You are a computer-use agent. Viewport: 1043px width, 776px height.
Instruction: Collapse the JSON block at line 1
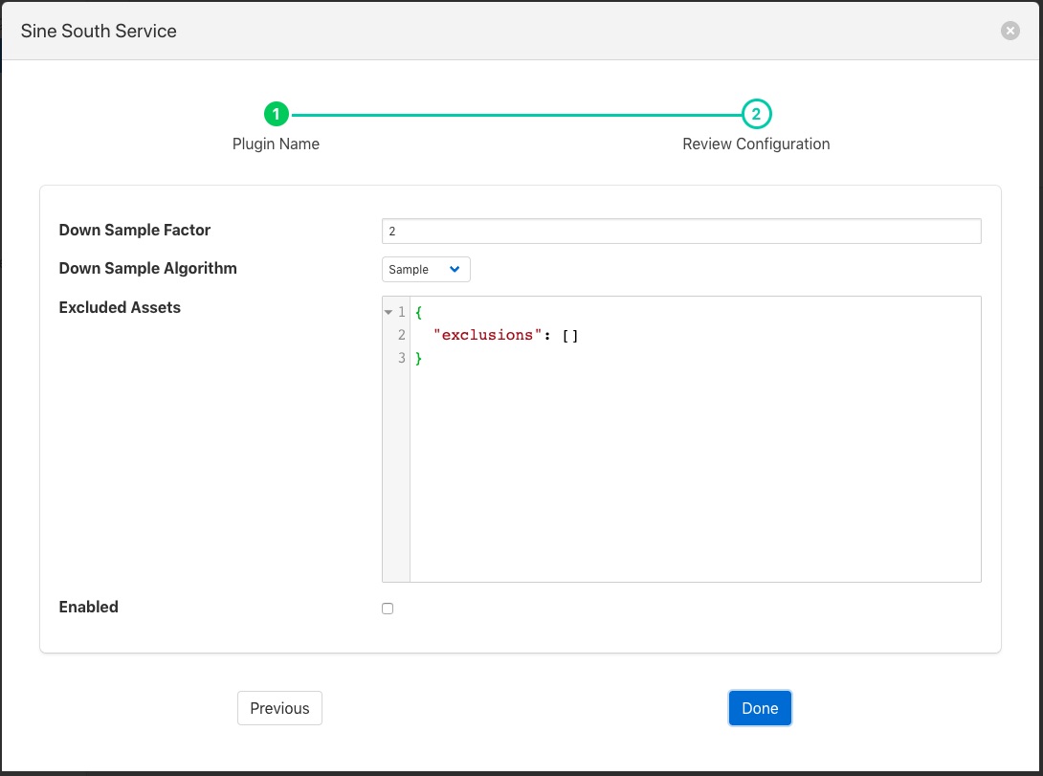click(x=388, y=313)
